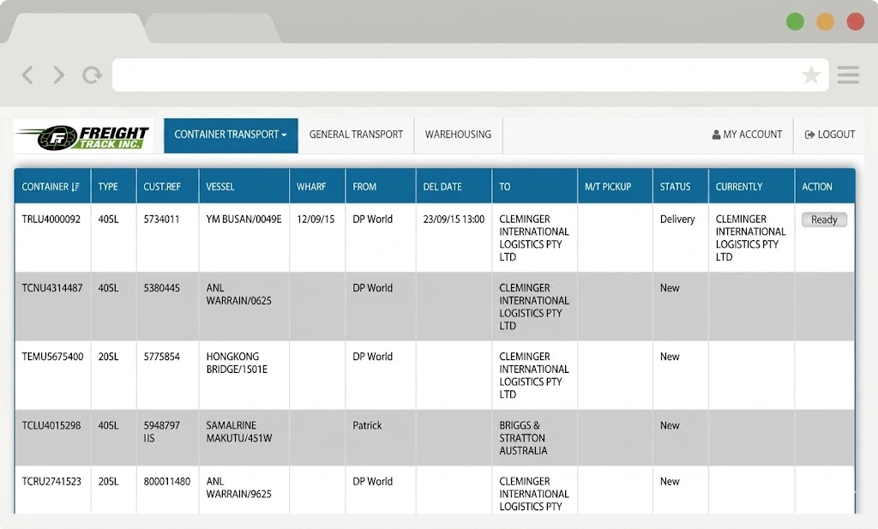Open the General Transport tab
This screenshot has width=878, height=529.
coord(356,135)
